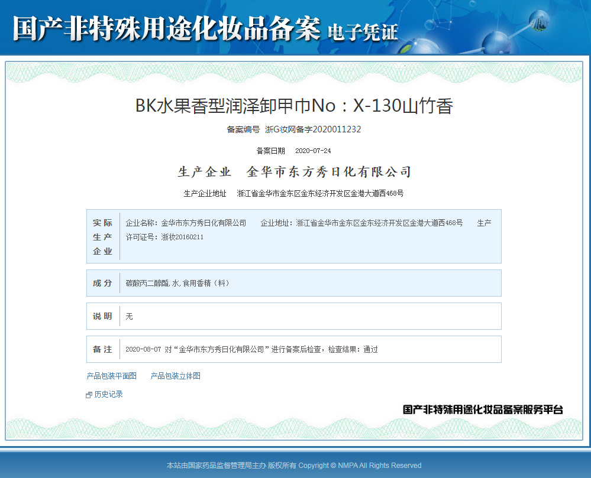Click the history record icon beside 历史记录
The width and height of the screenshot is (591, 478).
tap(89, 395)
